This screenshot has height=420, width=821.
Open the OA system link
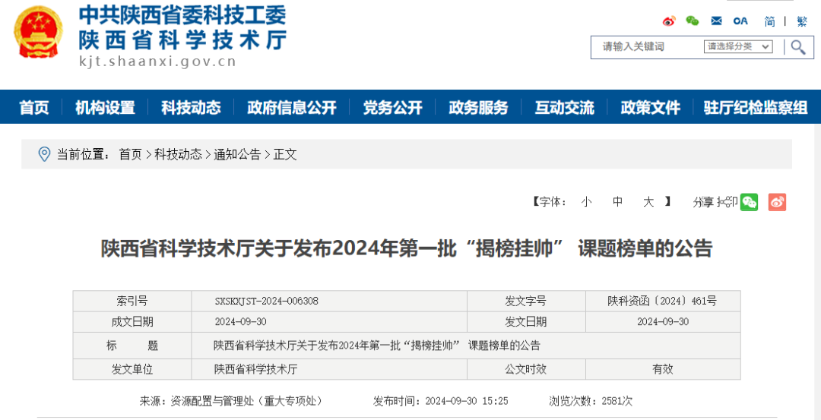[741, 21]
